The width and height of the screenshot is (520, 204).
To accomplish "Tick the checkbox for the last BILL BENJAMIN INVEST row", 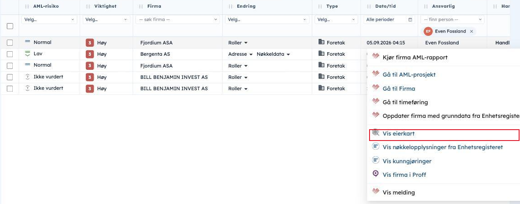I will pos(10,88).
